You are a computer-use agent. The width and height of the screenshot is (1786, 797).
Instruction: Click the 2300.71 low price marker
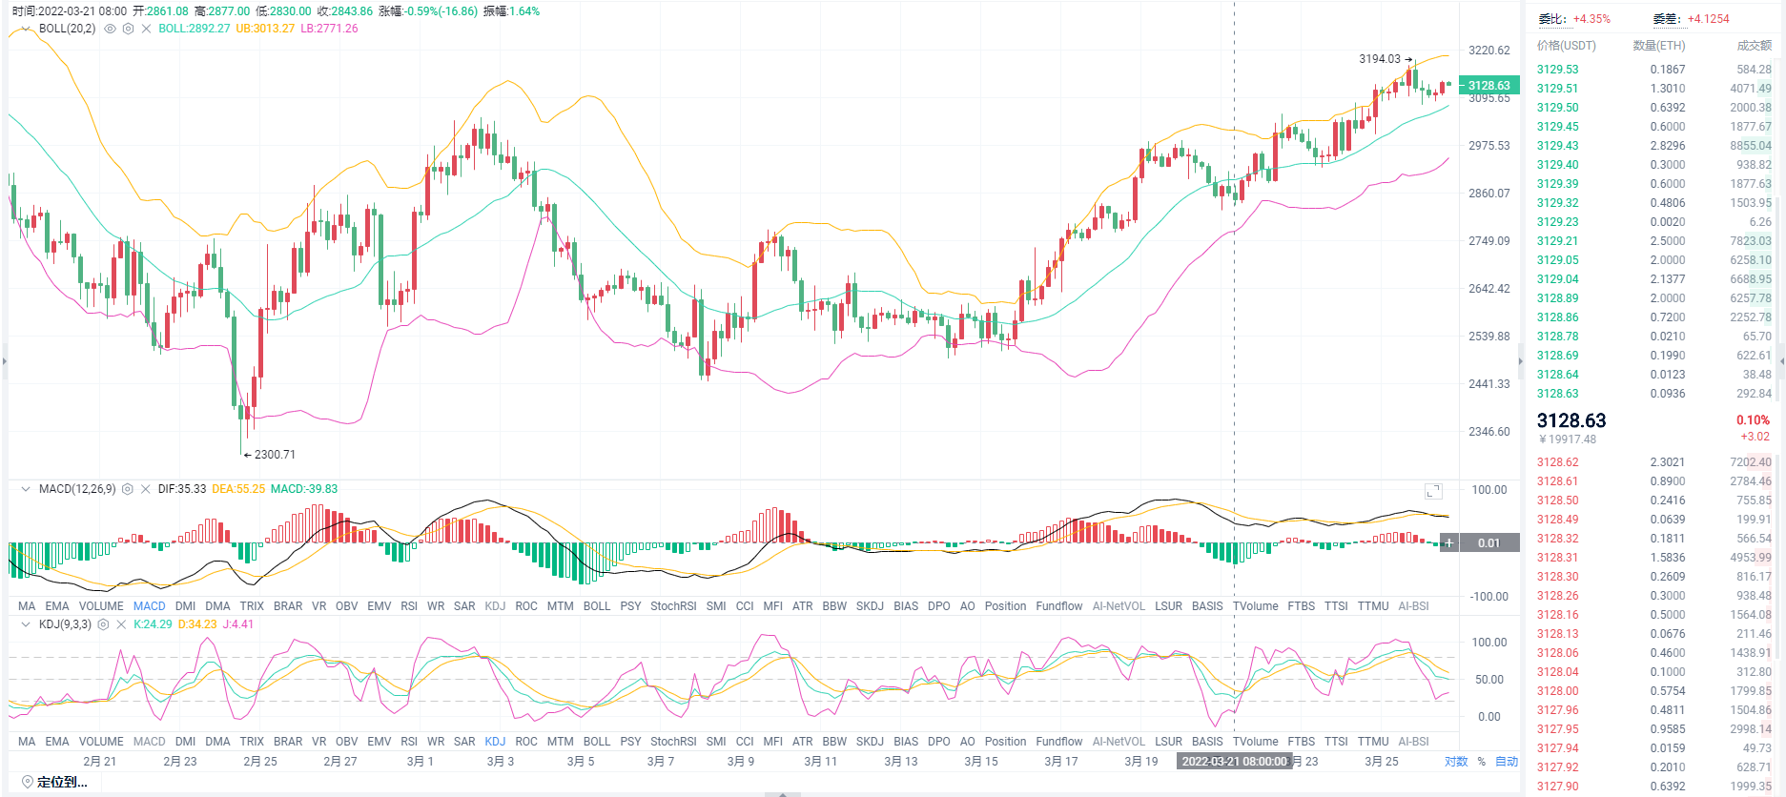[275, 455]
